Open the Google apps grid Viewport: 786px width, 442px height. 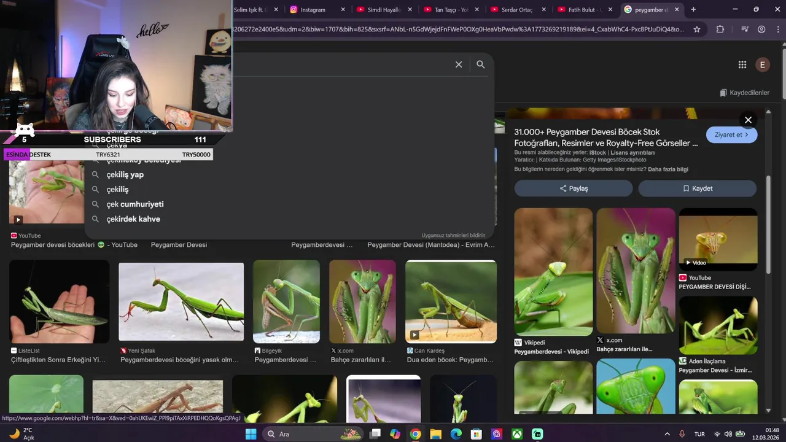tap(742, 64)
